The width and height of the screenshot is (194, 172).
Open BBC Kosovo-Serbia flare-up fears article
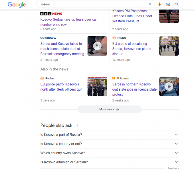[x=68, y=22]
